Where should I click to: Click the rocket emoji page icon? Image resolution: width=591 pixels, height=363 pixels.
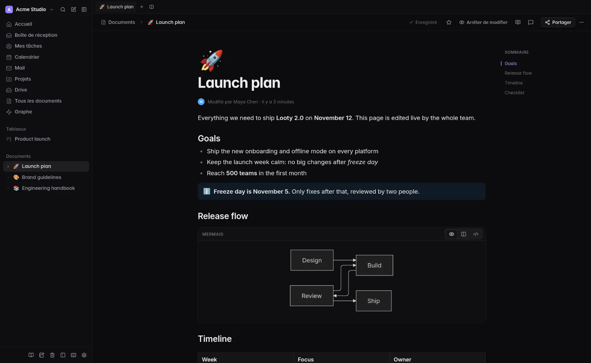211,61
